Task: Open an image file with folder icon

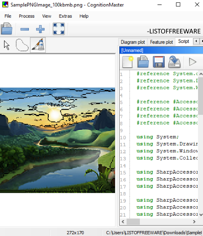Action: (x=6, y=29)
